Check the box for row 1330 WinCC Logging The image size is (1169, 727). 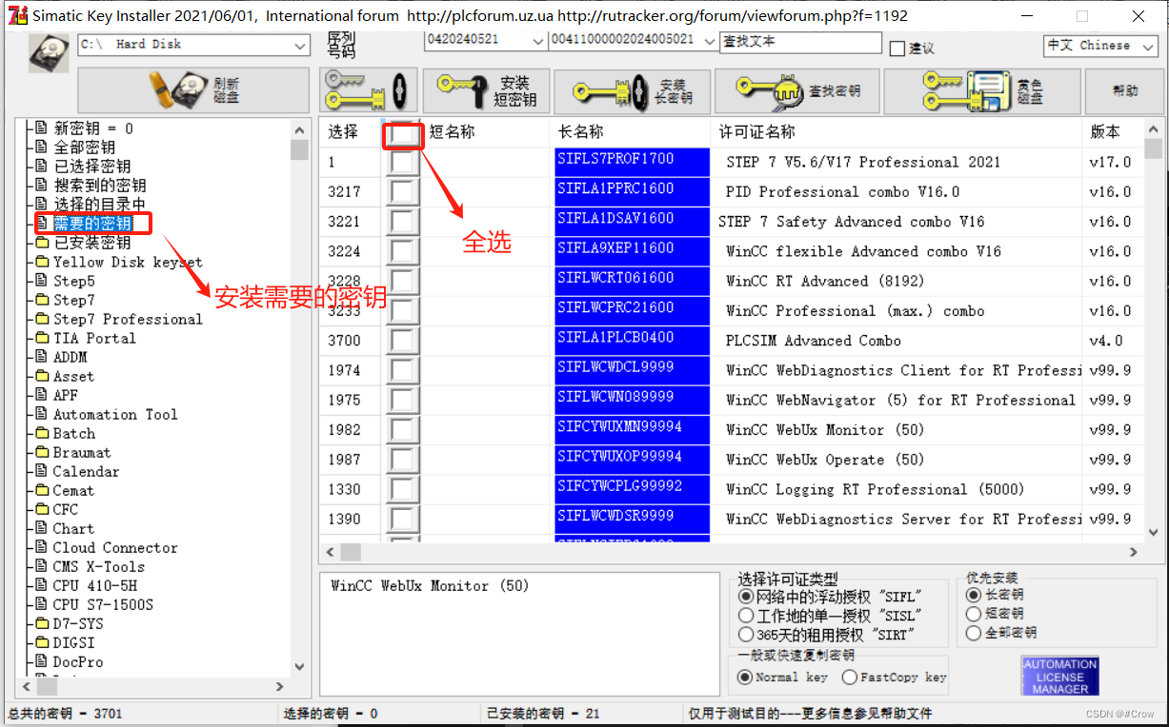[x=404, y=489]
